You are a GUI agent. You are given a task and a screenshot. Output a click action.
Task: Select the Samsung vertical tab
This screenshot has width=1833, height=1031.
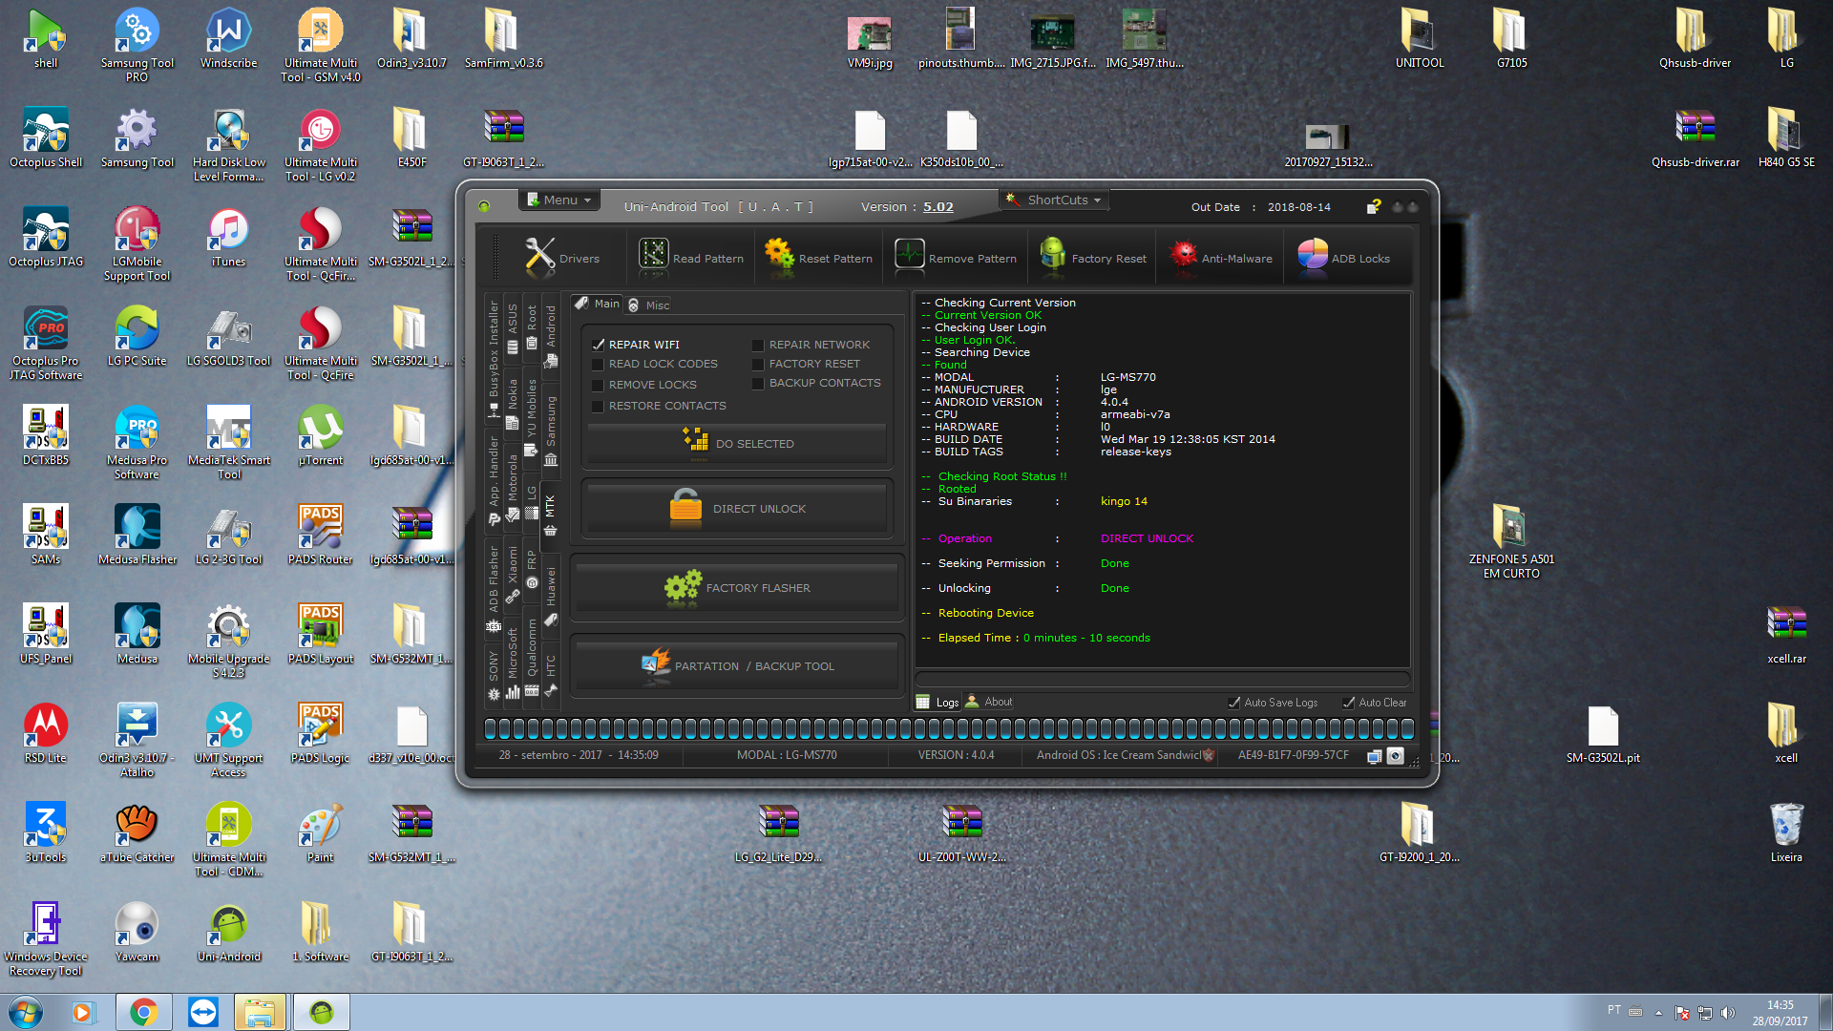(x=551, y=431)
